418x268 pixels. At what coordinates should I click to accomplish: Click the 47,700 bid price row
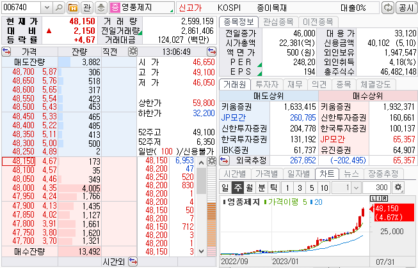69,241
